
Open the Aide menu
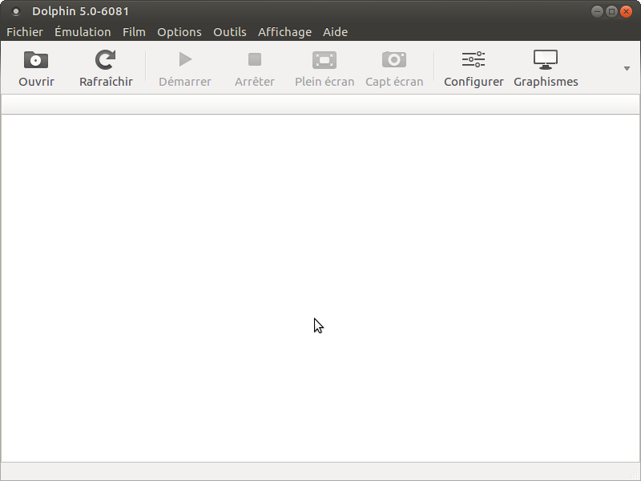pyautogui.click(x=335, y=32)
